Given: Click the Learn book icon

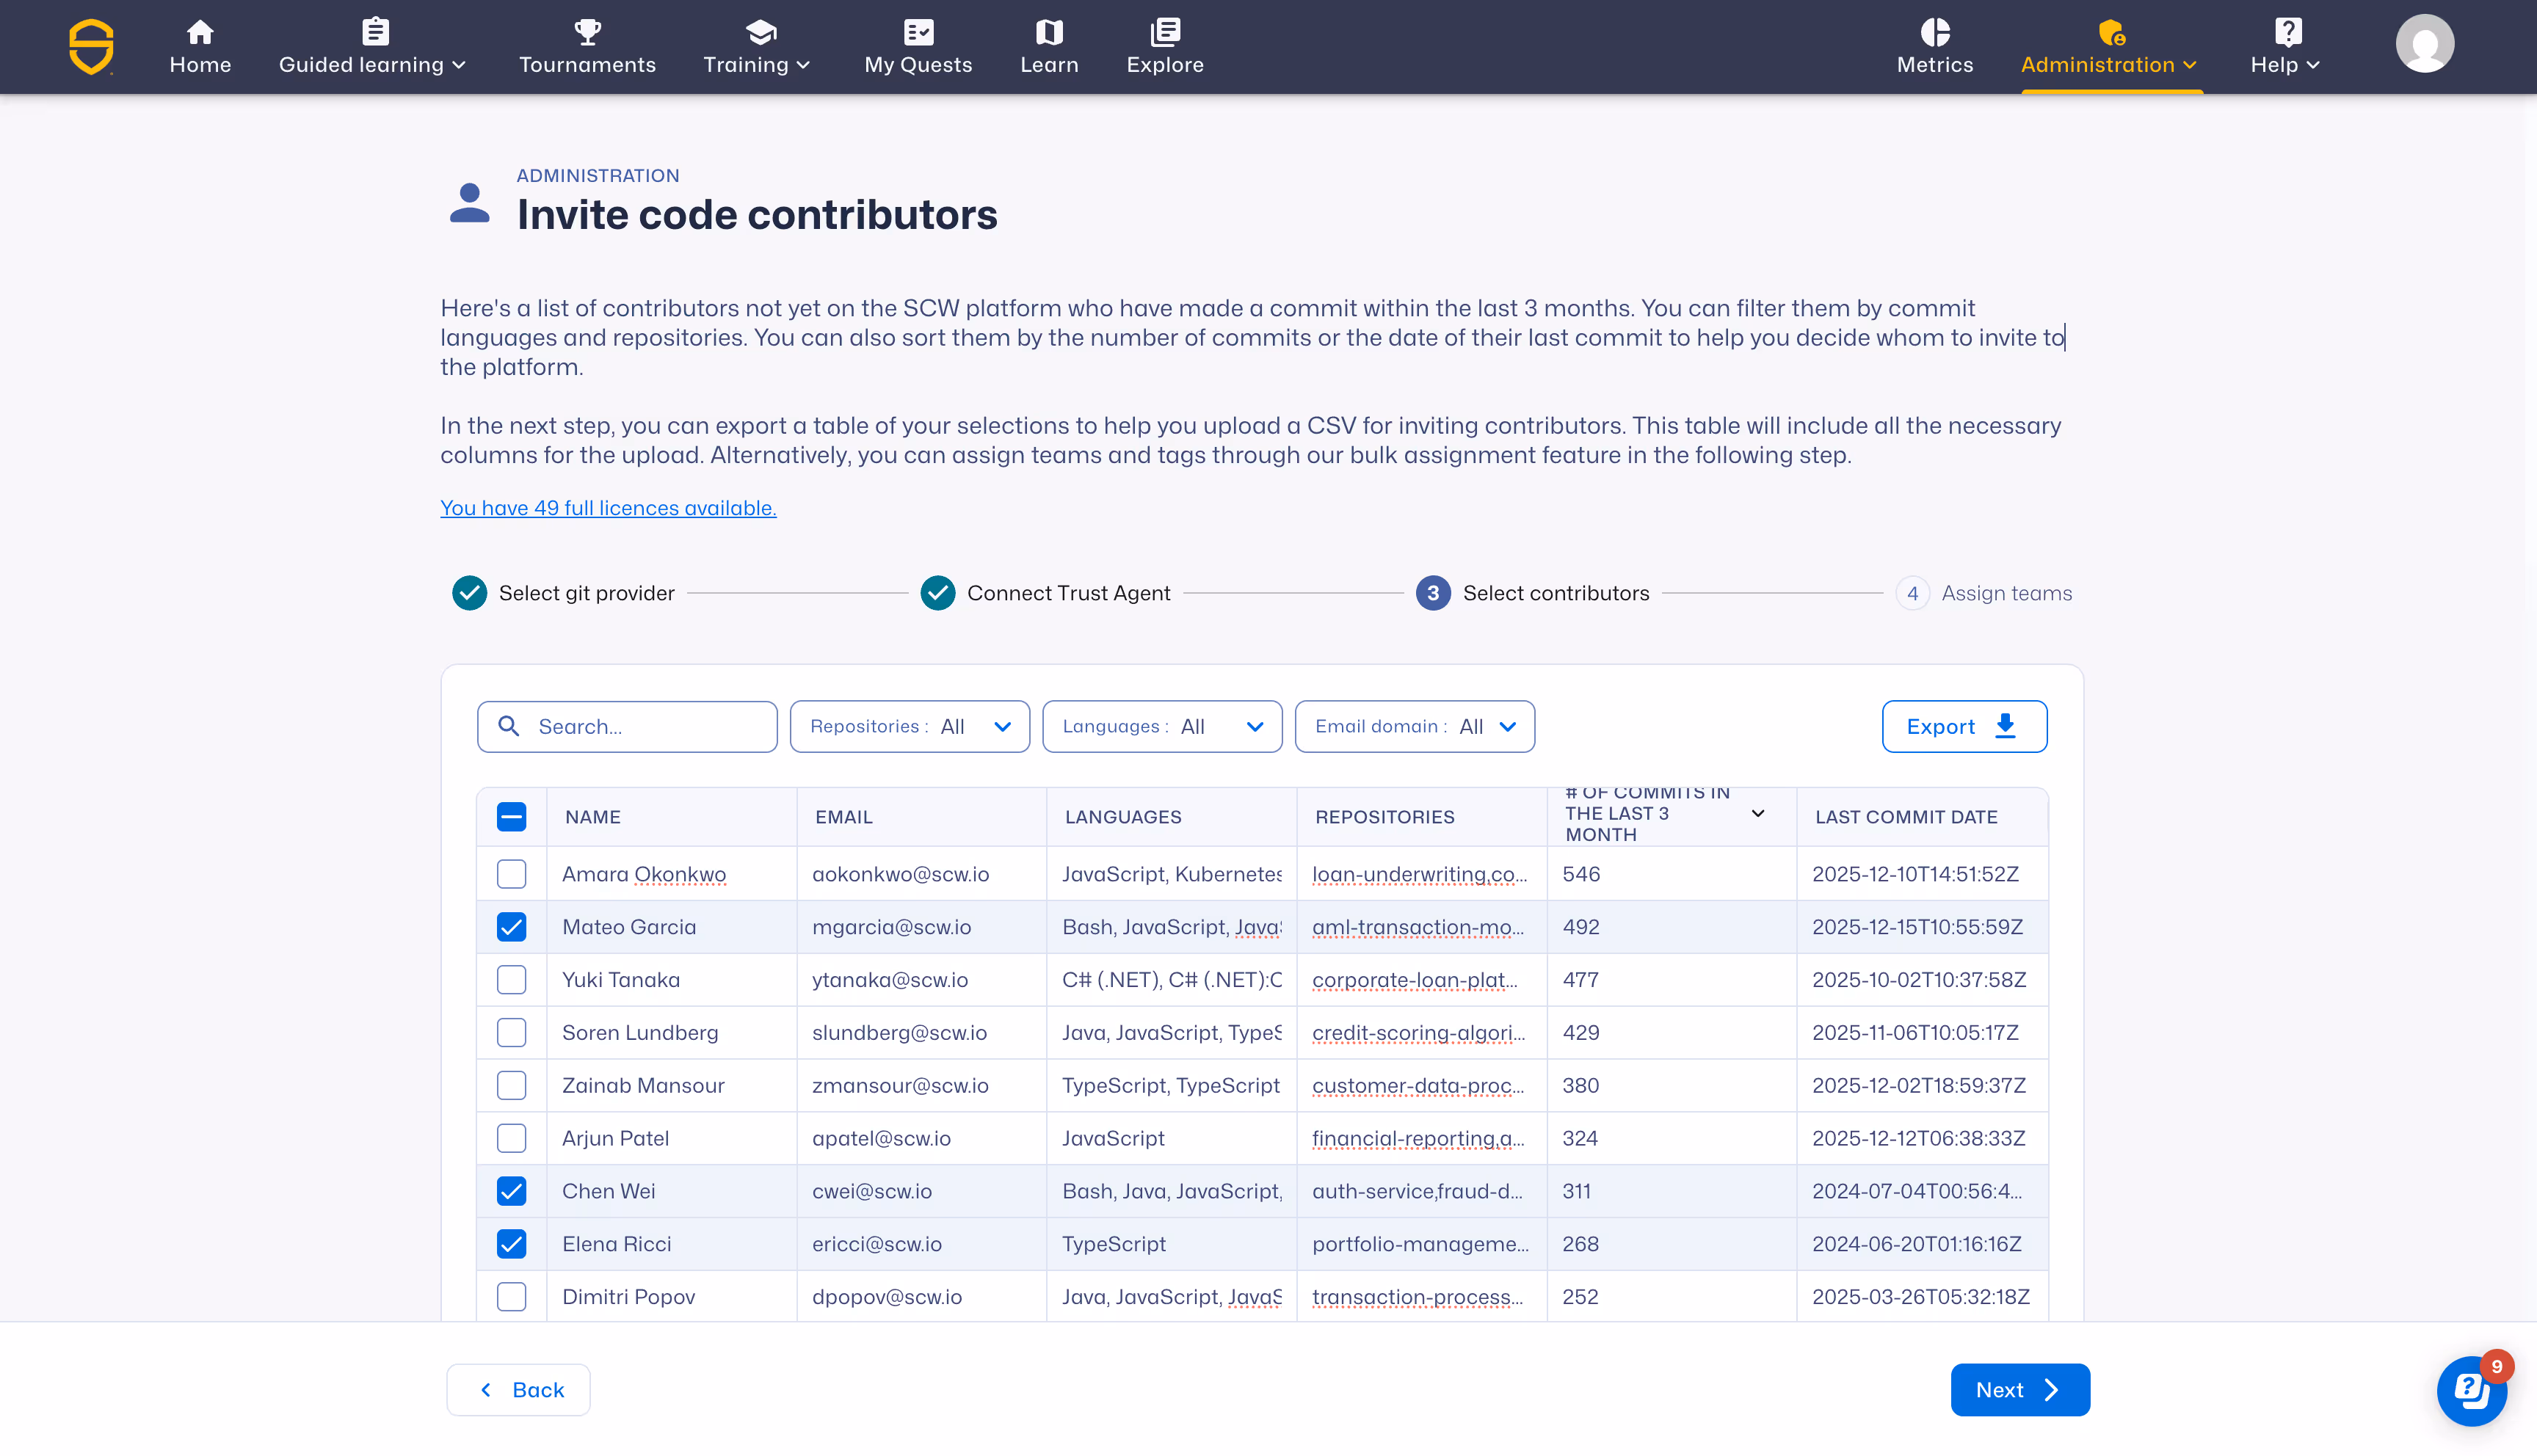Looking at the screenshot, I should click(1049, 32).
